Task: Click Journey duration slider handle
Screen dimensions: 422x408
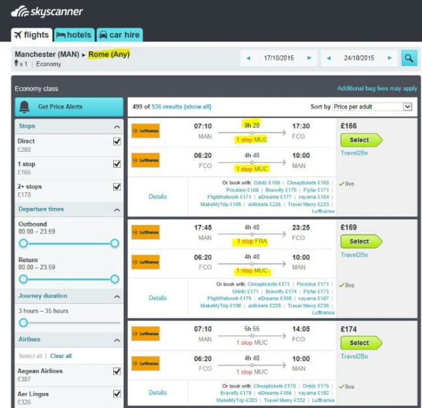Action: click(x=23, y=323)
